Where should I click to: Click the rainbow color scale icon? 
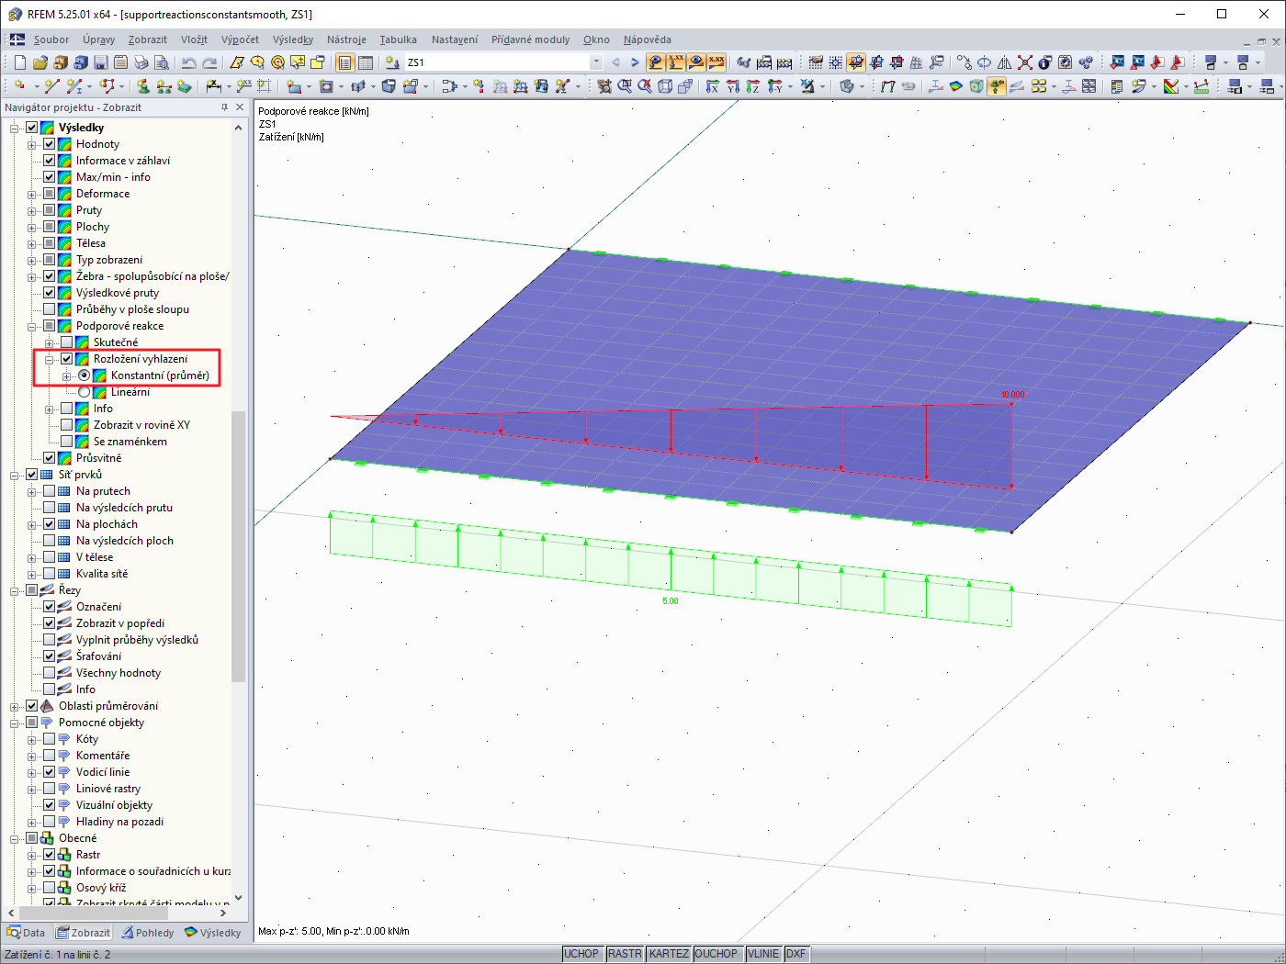click(x=1171, y=86)
